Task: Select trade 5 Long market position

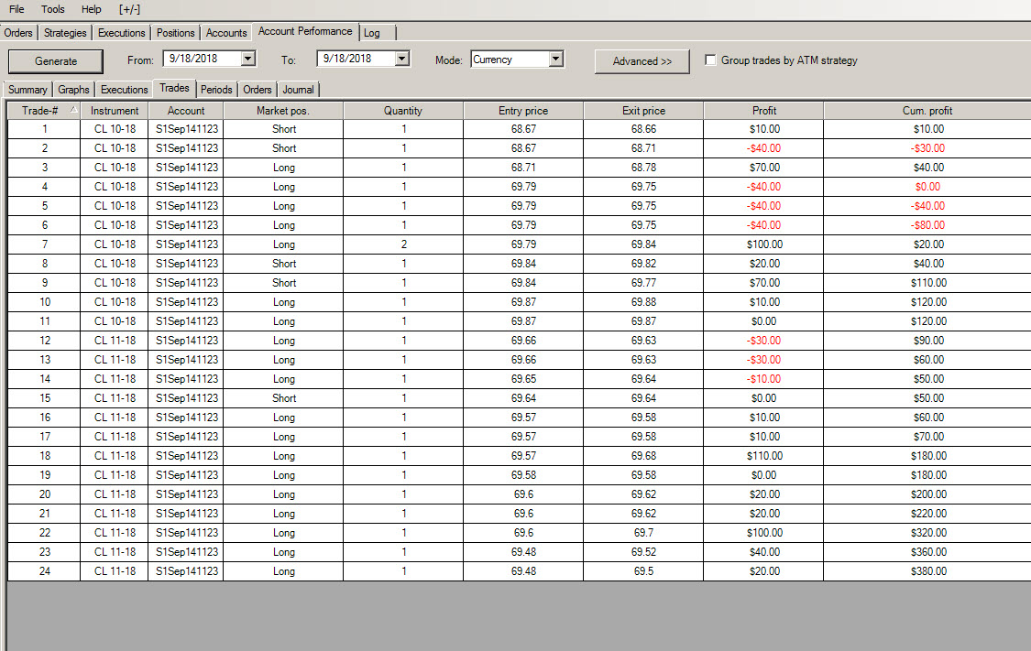Action: pos(283,206)
